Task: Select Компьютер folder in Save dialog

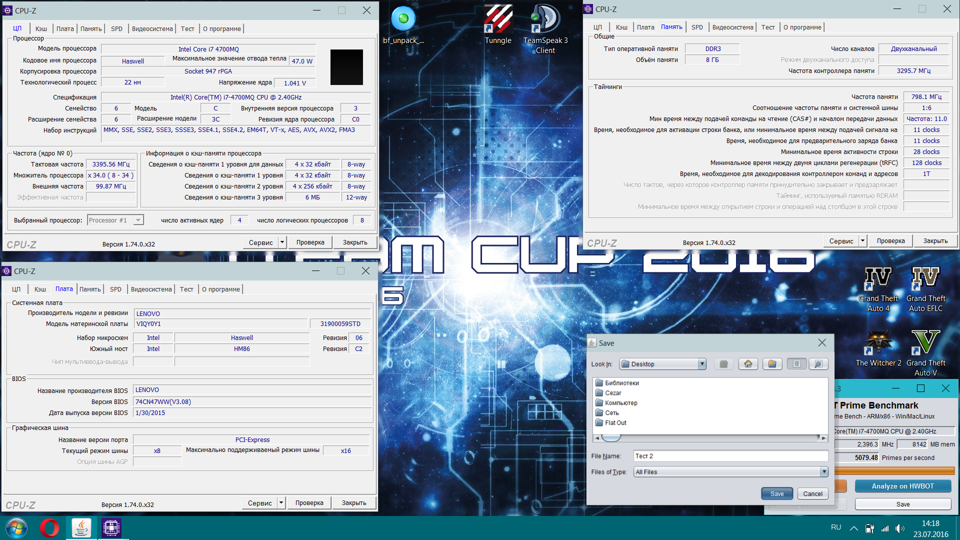Action: [x=616, y=403]
